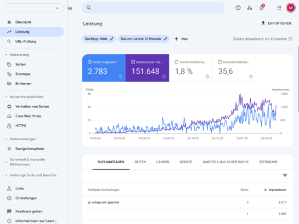Uncheck the Klicks insgesamt checkbox
The image size is (299, 224).
tap(89, 62)
